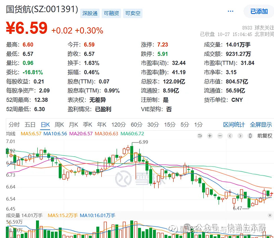This screenshot has width=274, height=238.
Task: Zoom out of the chart with the minus icon
Action: click(x=220, y=136)
